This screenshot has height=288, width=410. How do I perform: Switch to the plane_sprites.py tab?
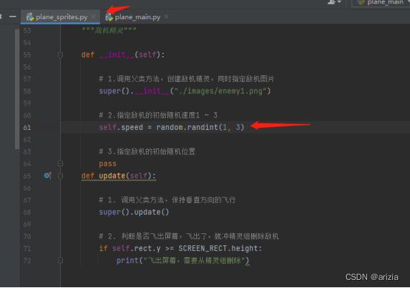tap(60, 17)
